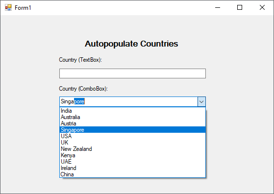Image resolution: width=274 pixels, height=194 pixels.
Task: Click the Country (ComboBox) label
Action: pyautogui.click(x=83, y=89)
